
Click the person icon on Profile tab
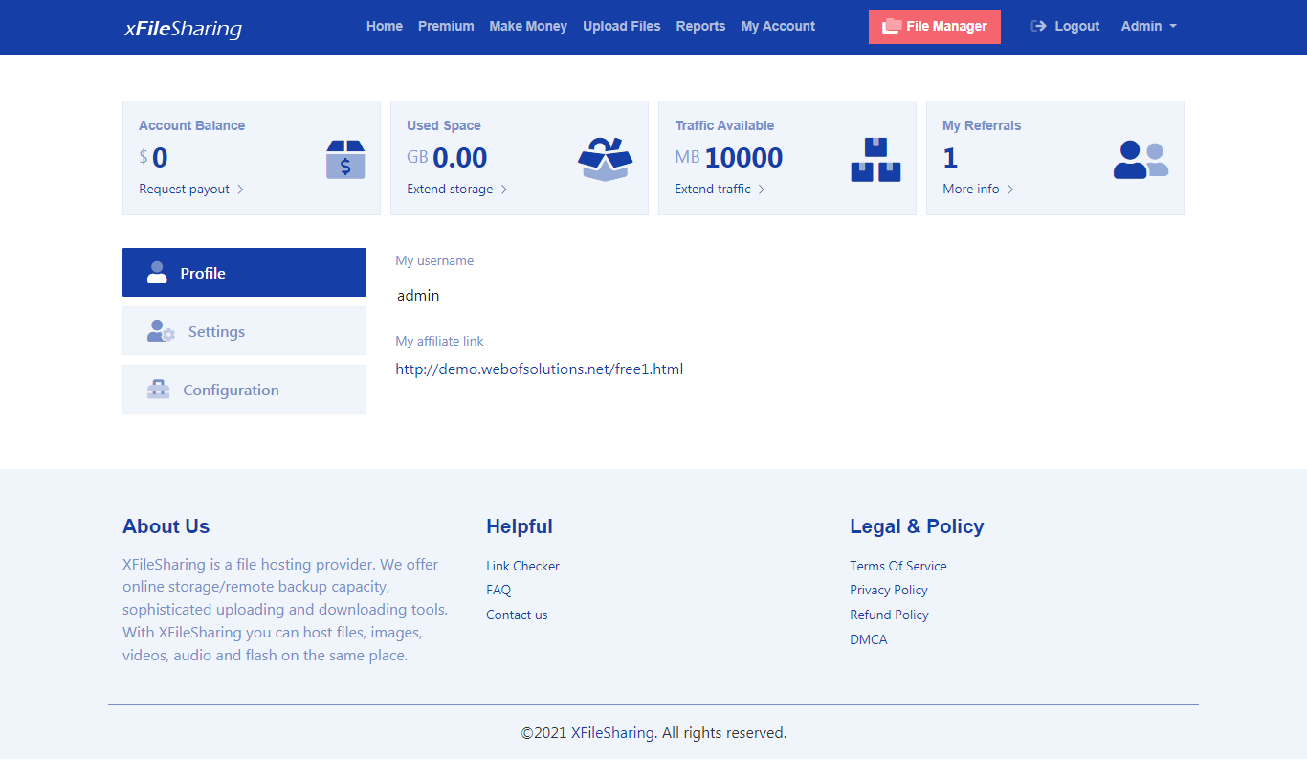tap(157, 273)
